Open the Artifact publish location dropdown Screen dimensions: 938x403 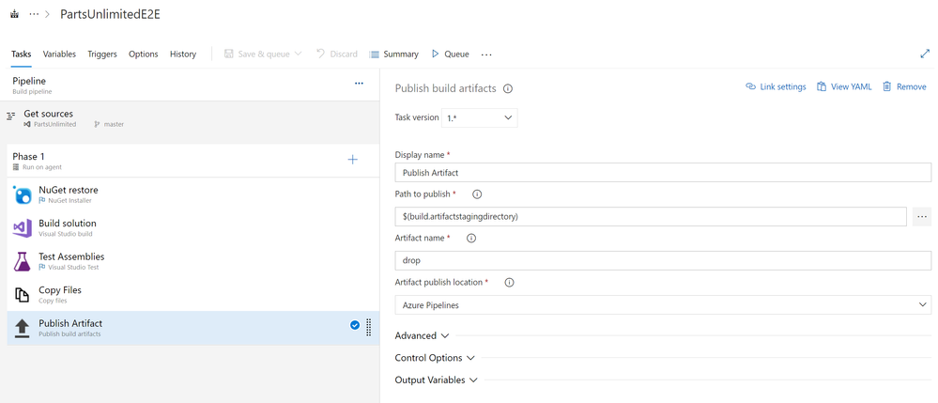click(x=663, y=304)
